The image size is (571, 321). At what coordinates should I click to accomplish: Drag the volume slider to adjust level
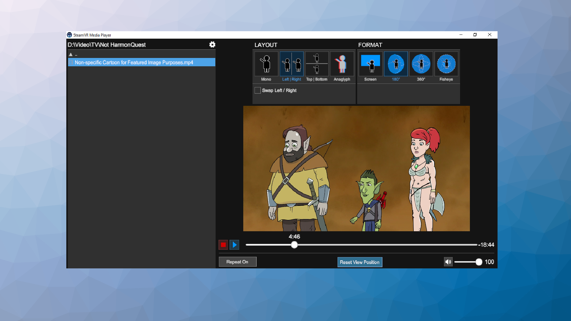tap(478, 262)
